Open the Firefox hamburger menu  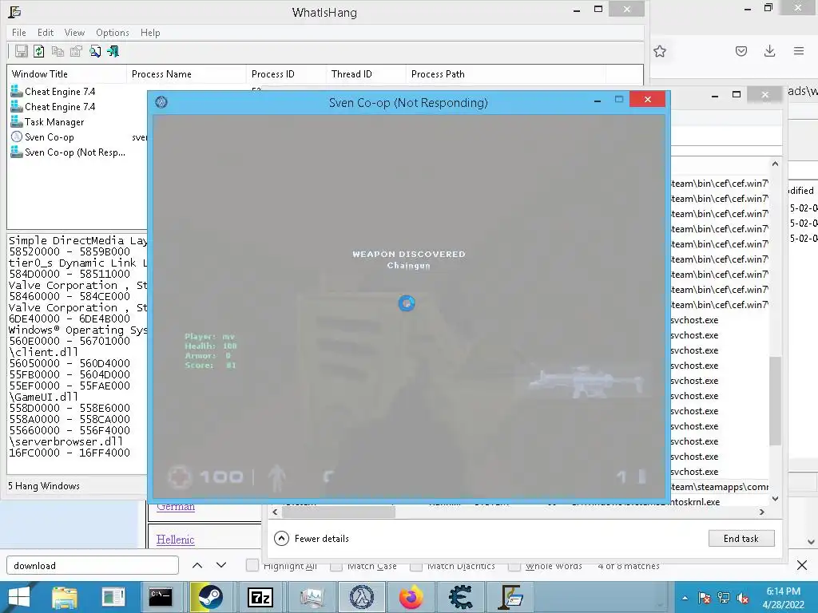799,51
